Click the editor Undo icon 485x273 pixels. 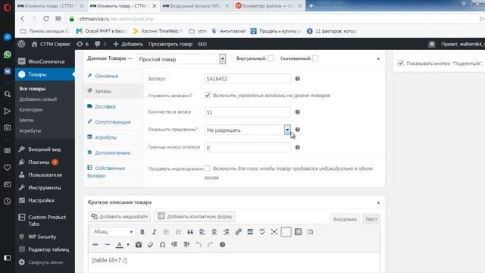pos(199,244)
